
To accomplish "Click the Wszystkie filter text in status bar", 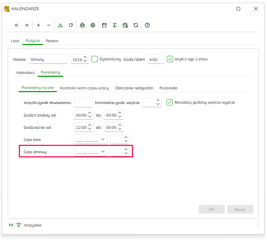I will coord(33,225).
